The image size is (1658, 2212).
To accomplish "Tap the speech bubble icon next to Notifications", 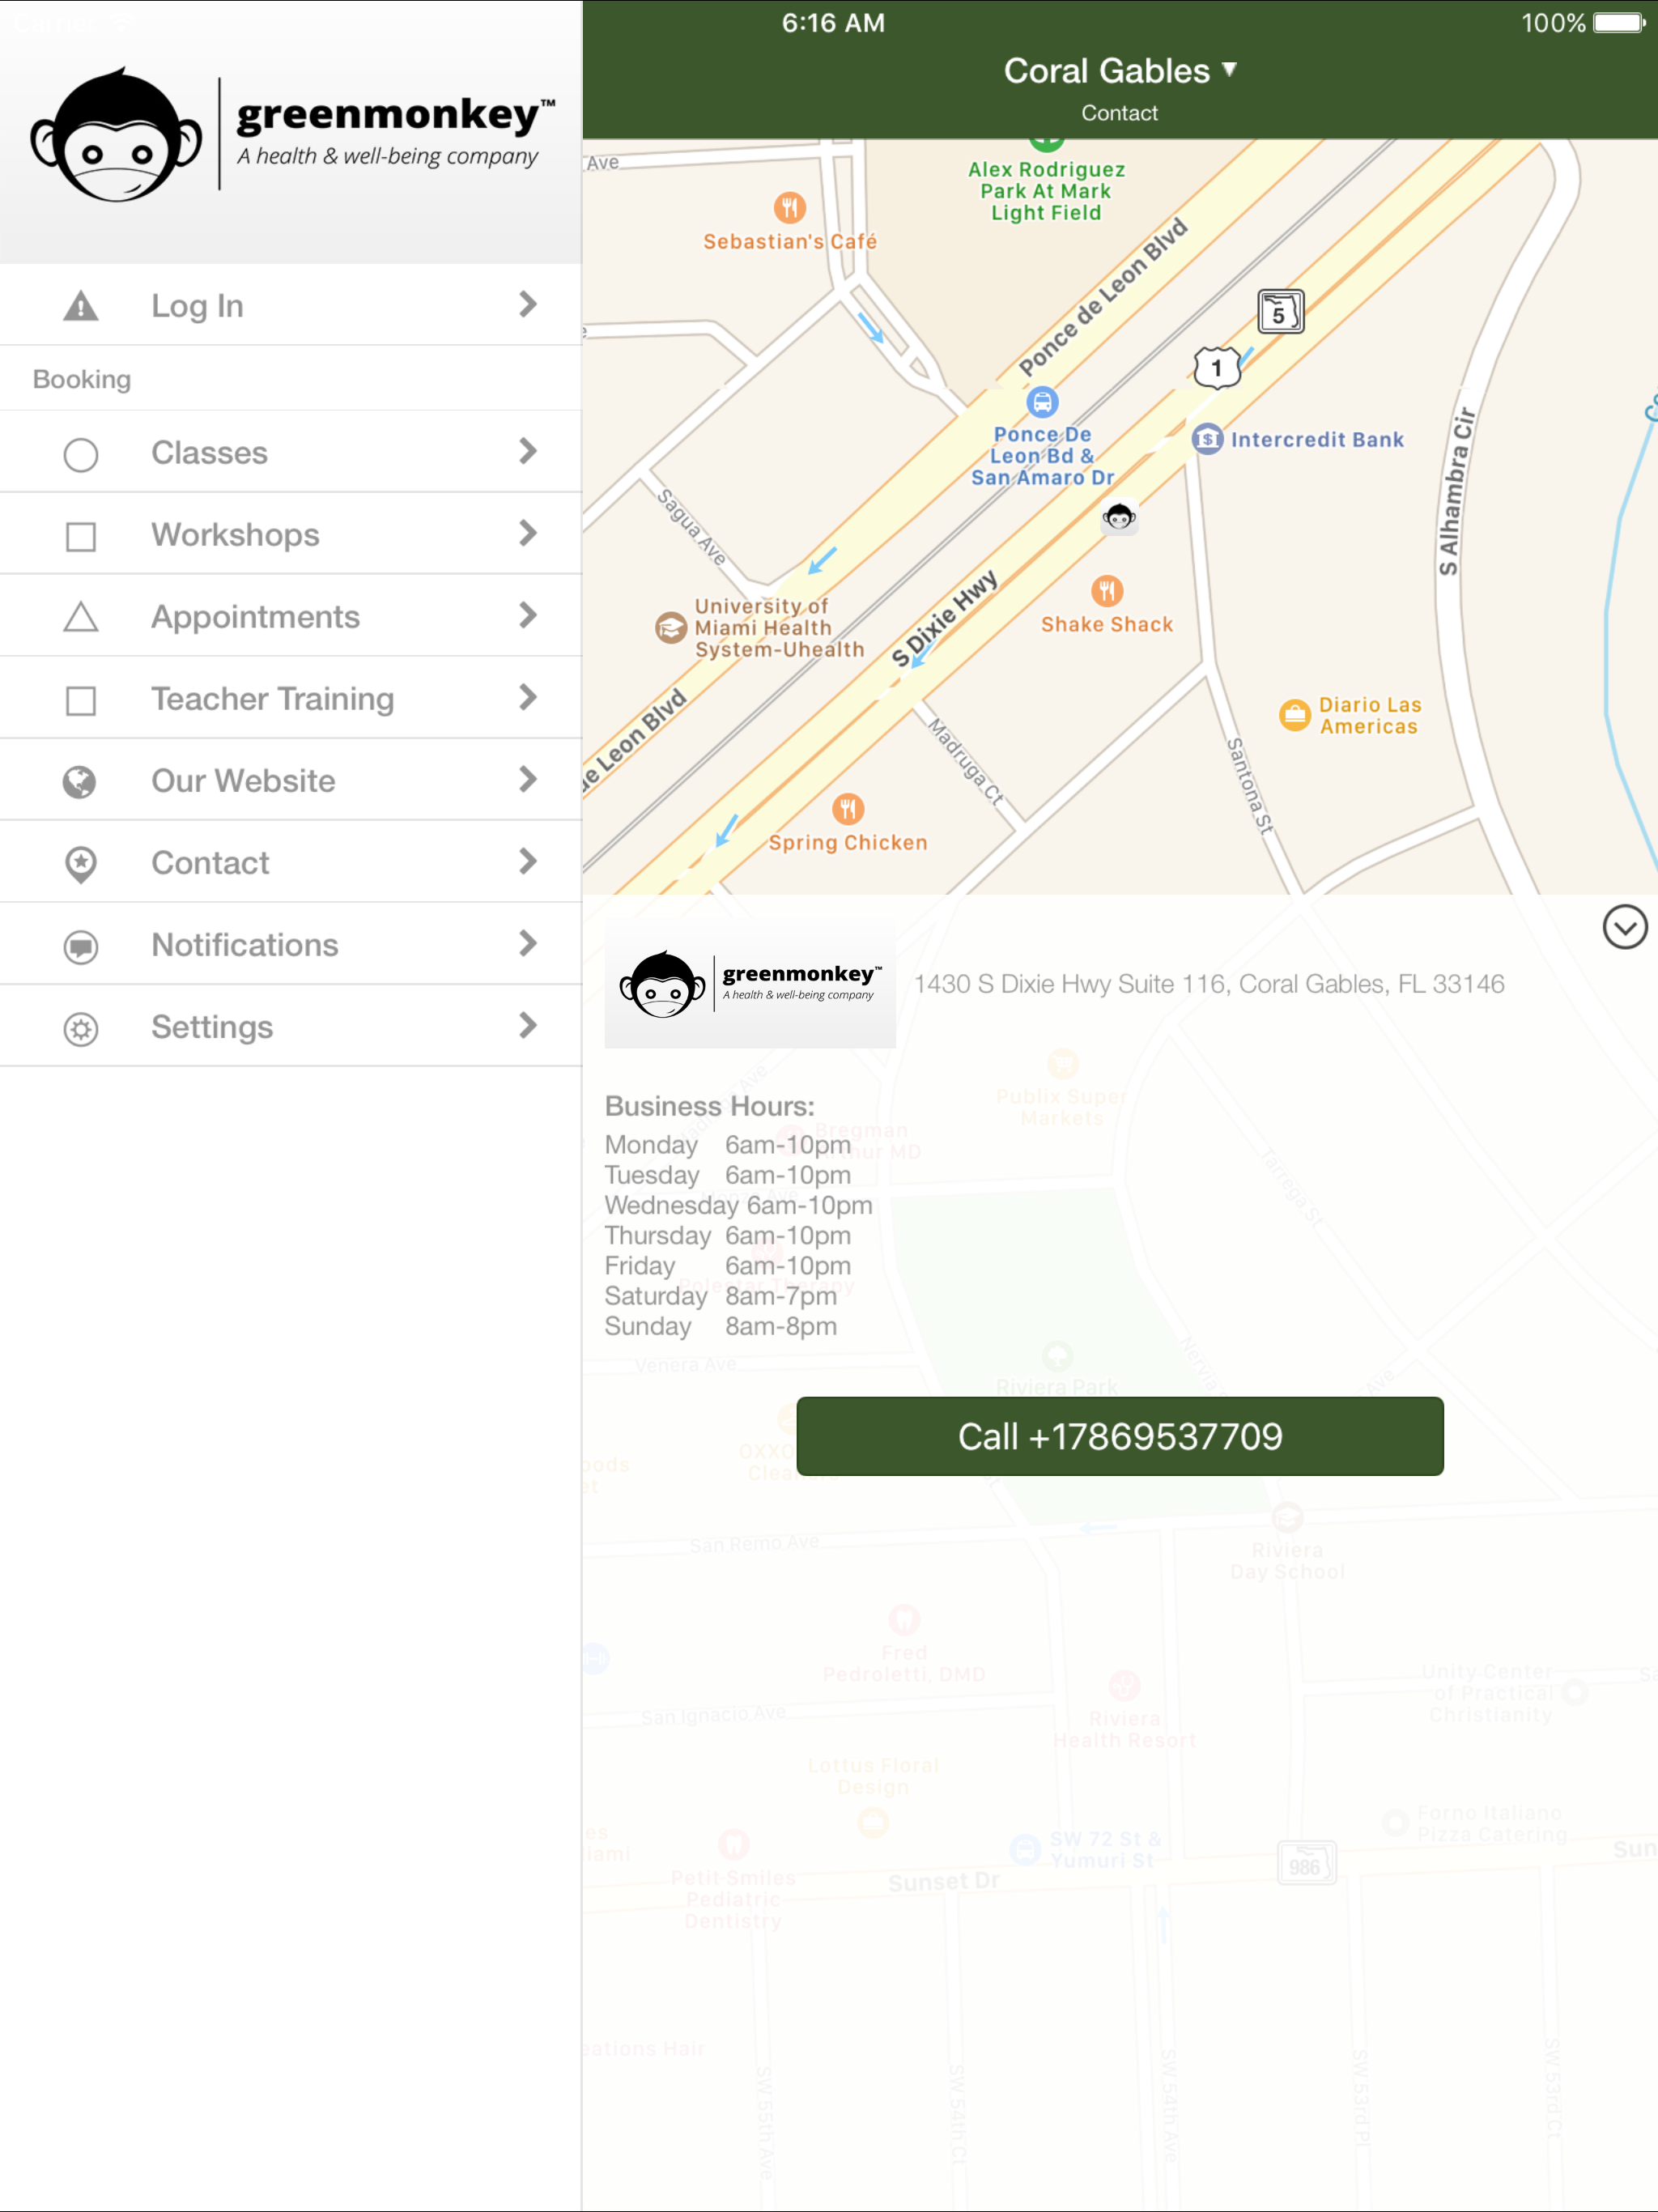I will 81,946.
